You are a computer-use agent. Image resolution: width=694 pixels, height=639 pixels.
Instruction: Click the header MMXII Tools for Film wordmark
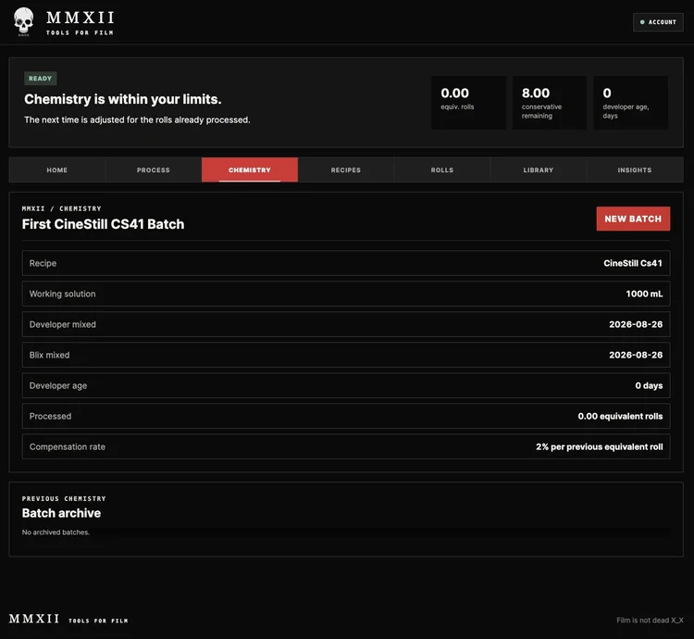[81, 22]
